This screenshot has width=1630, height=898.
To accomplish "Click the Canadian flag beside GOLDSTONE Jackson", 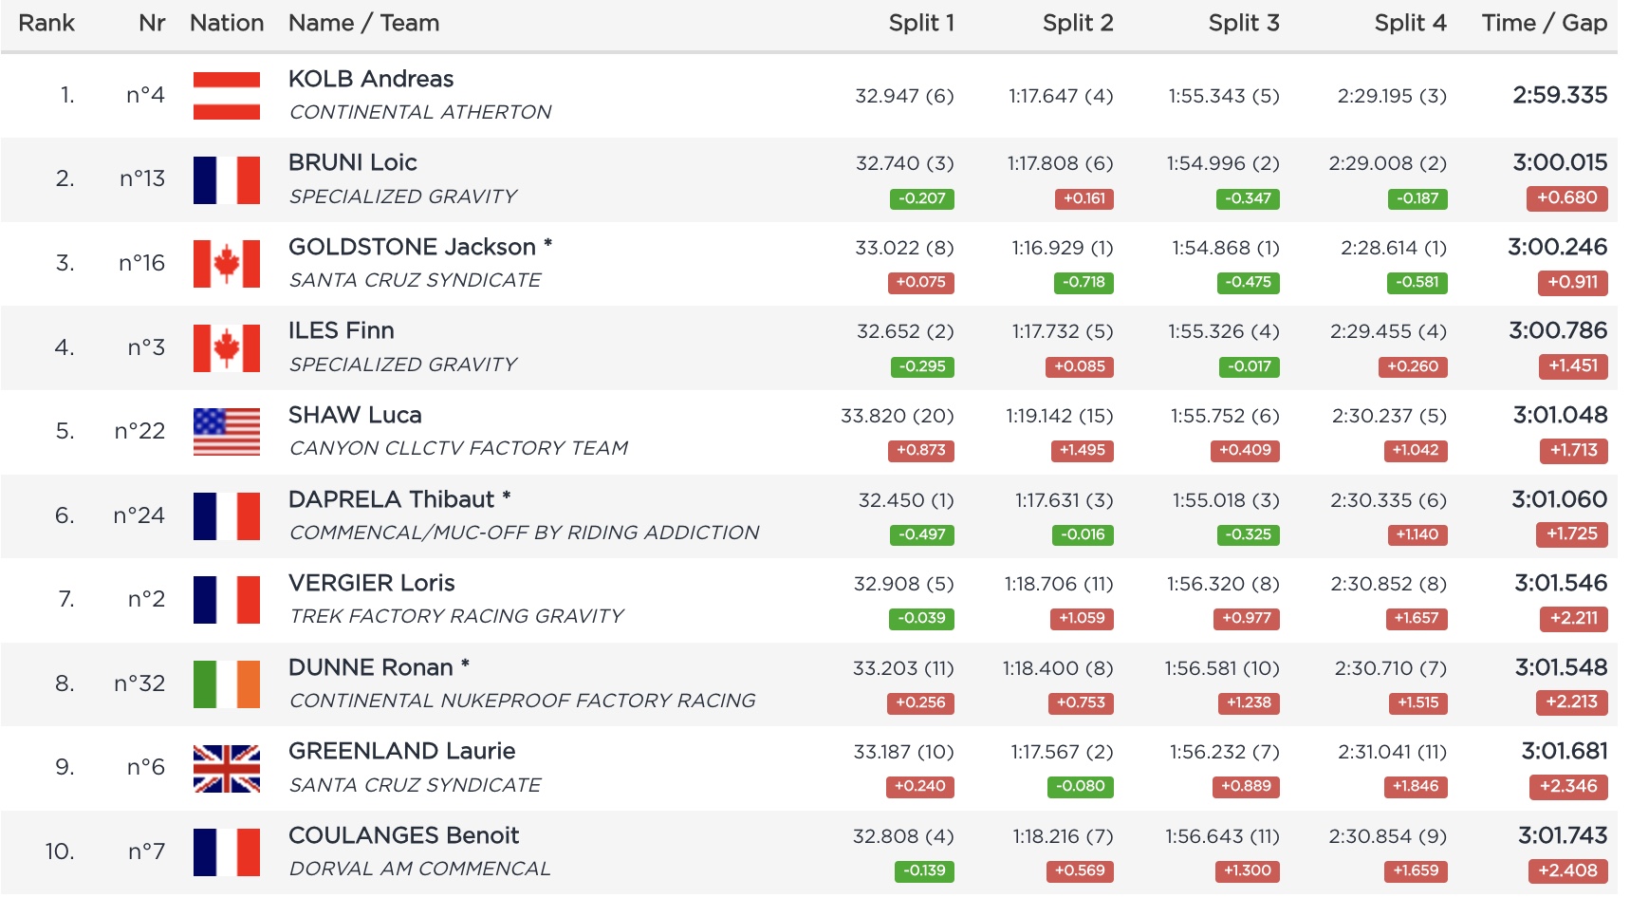I will [226, 264].
